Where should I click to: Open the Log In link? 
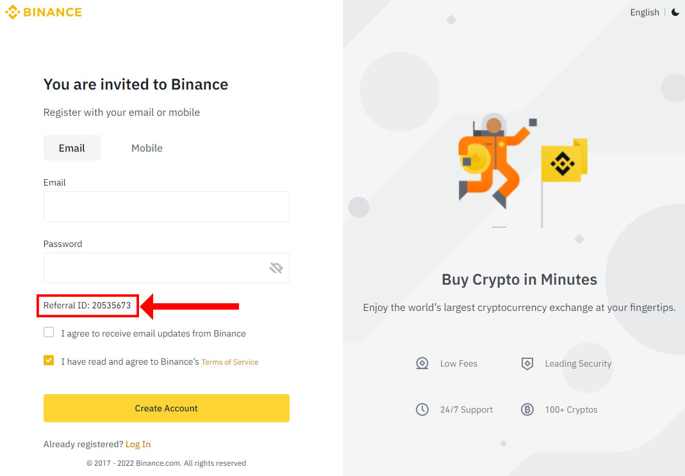click(x=138, y=443)
